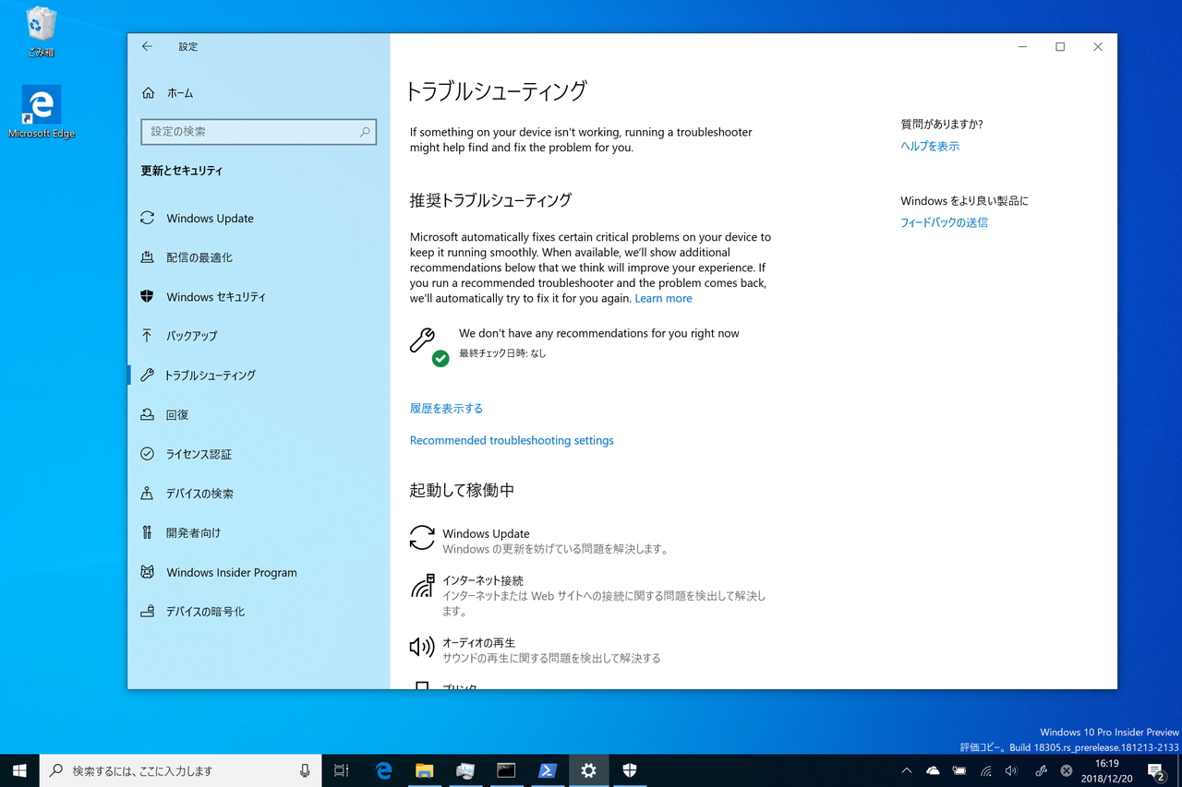The height and width of the screenshot is (787, 1182).
Task: Open the 履歴を表示する link
Action: (x=446, y=409)
